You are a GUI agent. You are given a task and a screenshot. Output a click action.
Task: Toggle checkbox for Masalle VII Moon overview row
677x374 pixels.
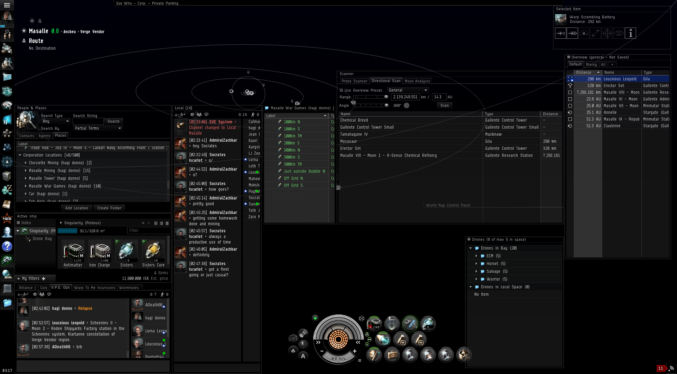(x=570, y=106)
